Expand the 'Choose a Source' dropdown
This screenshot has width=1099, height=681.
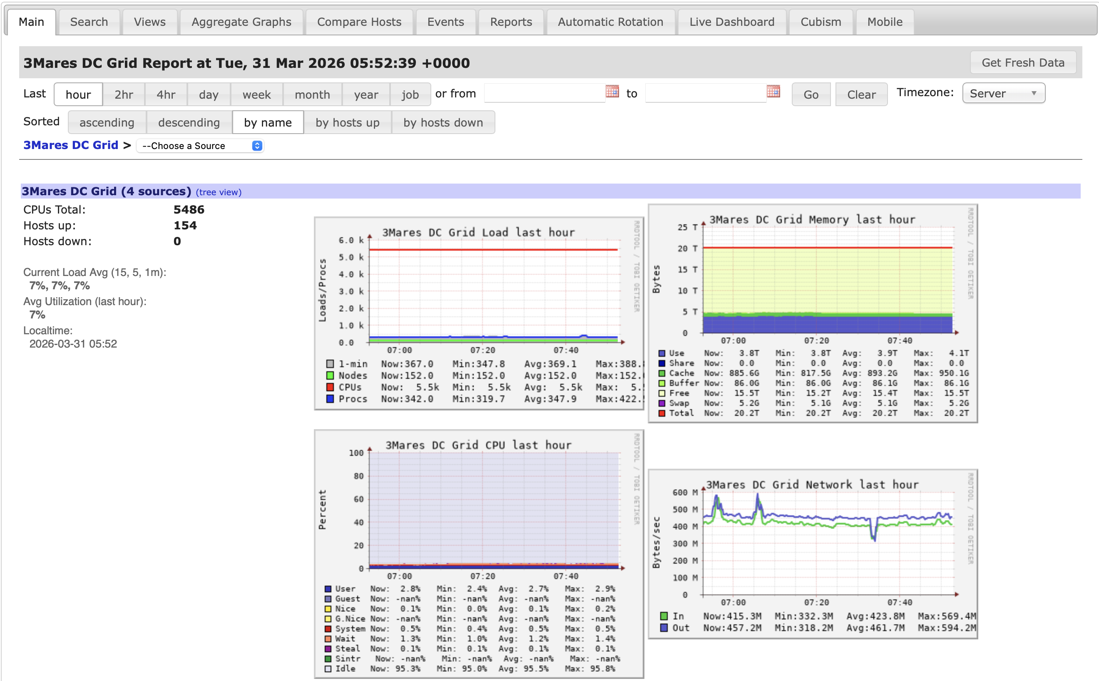pos(200,146)
